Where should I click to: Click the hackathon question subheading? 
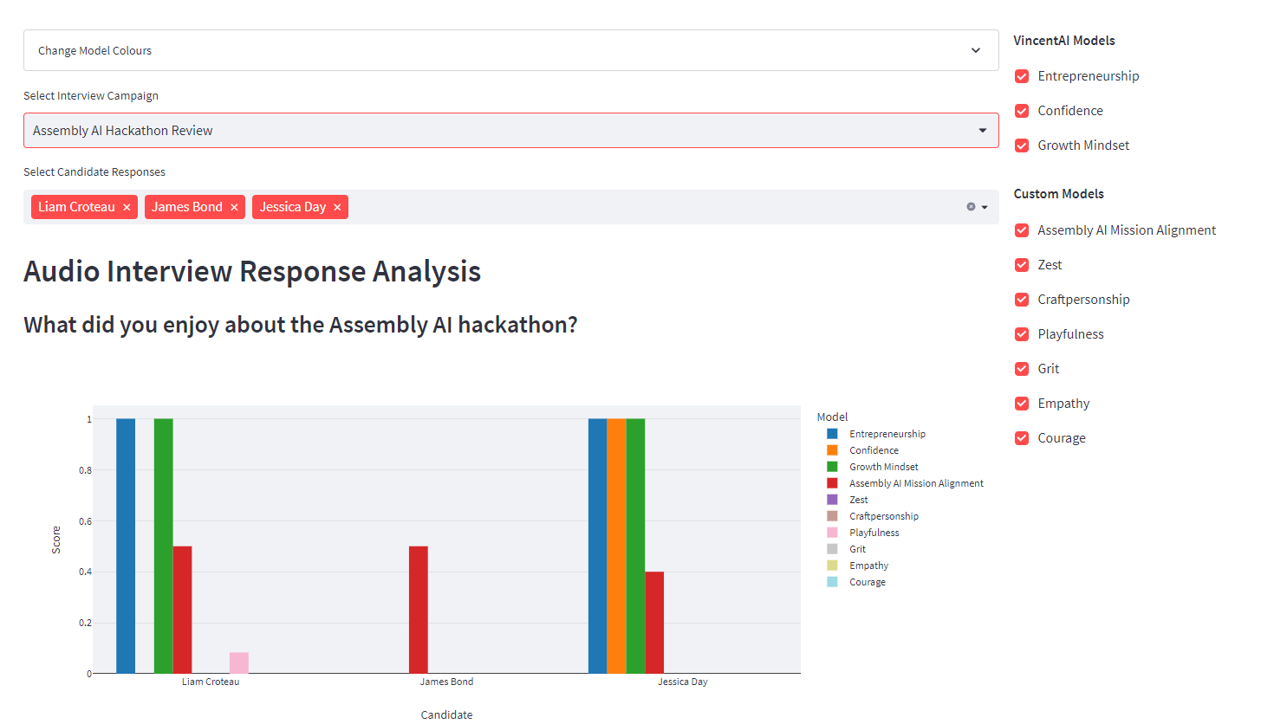click(301, 326)
